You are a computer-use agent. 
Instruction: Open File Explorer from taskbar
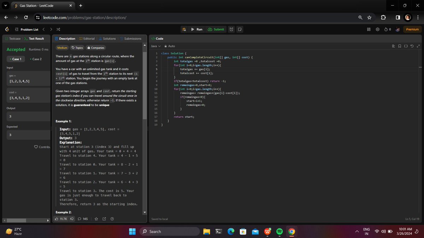click(207, 232)
